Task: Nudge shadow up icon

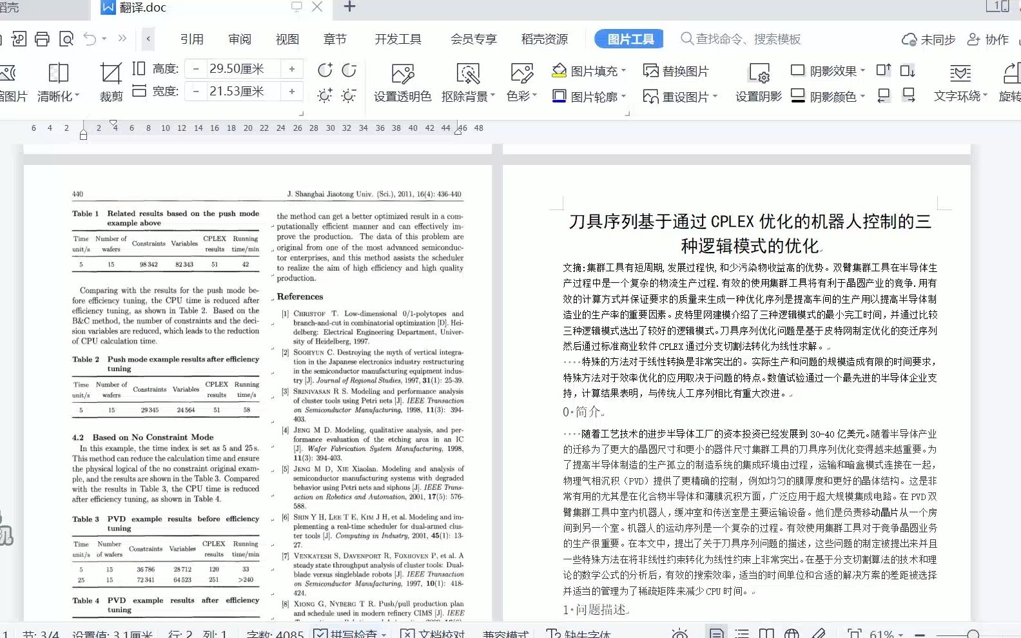Action: [883, 70]
